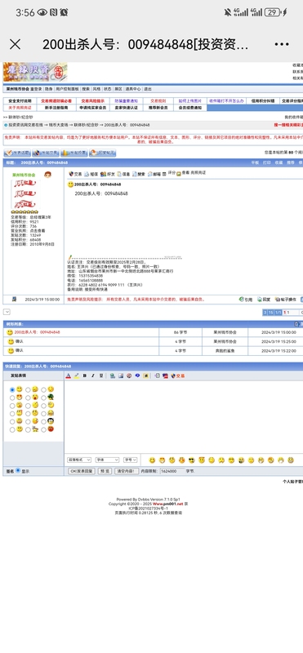Click the 预览 preview button

105,471
